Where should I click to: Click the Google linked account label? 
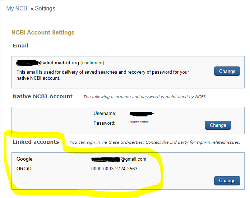pyautogui.click(x=24, y=159)
